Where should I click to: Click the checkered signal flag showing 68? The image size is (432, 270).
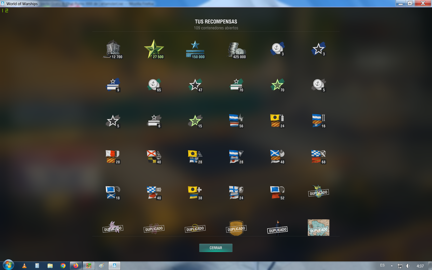pos(319,157)
